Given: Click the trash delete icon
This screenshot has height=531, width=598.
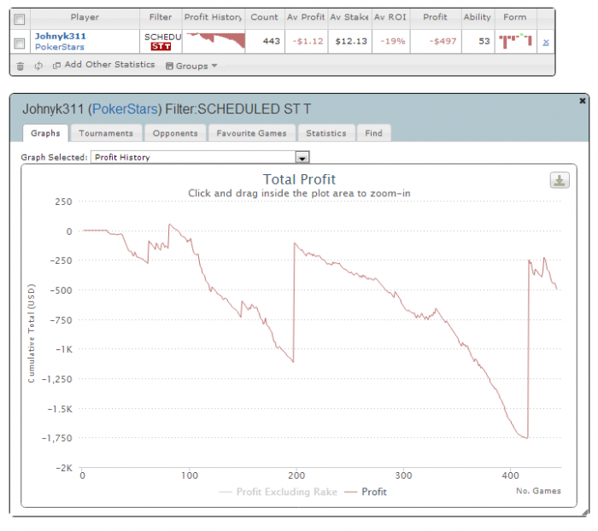Looking at the screenshot, I should pyautogui.click(x=21, y=67).
